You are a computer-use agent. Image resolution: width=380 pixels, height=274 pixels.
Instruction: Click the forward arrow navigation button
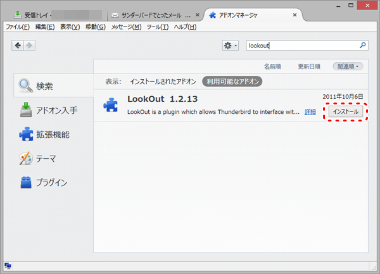tap(29, 46)
